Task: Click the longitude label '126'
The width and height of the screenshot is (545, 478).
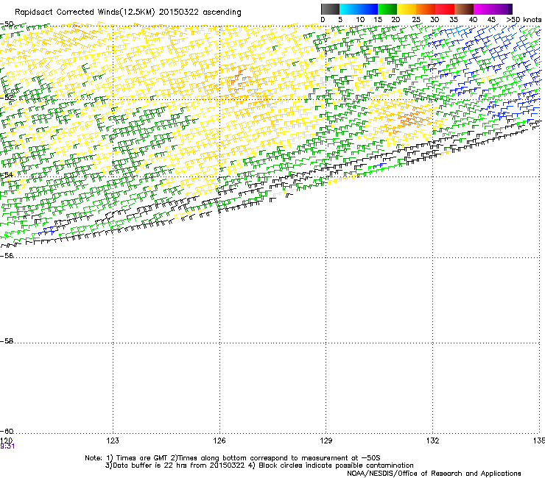Action: pos(219,440)
